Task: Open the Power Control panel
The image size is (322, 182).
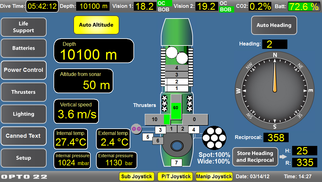Action: (x=24, y=70)
